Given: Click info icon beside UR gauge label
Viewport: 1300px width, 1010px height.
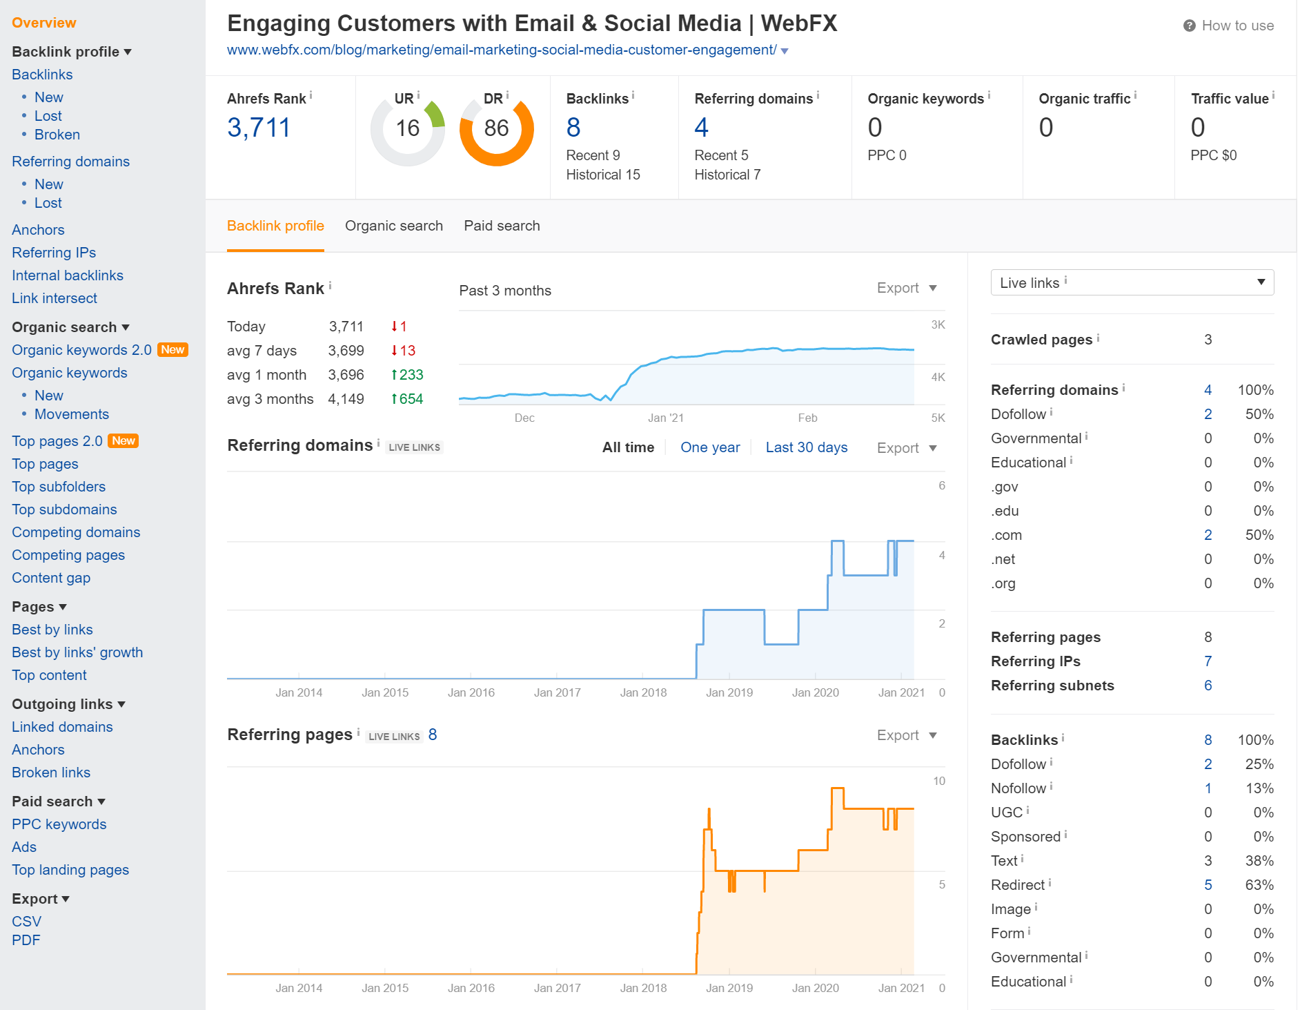Looking at the screenshot, I should click(418, 95).
